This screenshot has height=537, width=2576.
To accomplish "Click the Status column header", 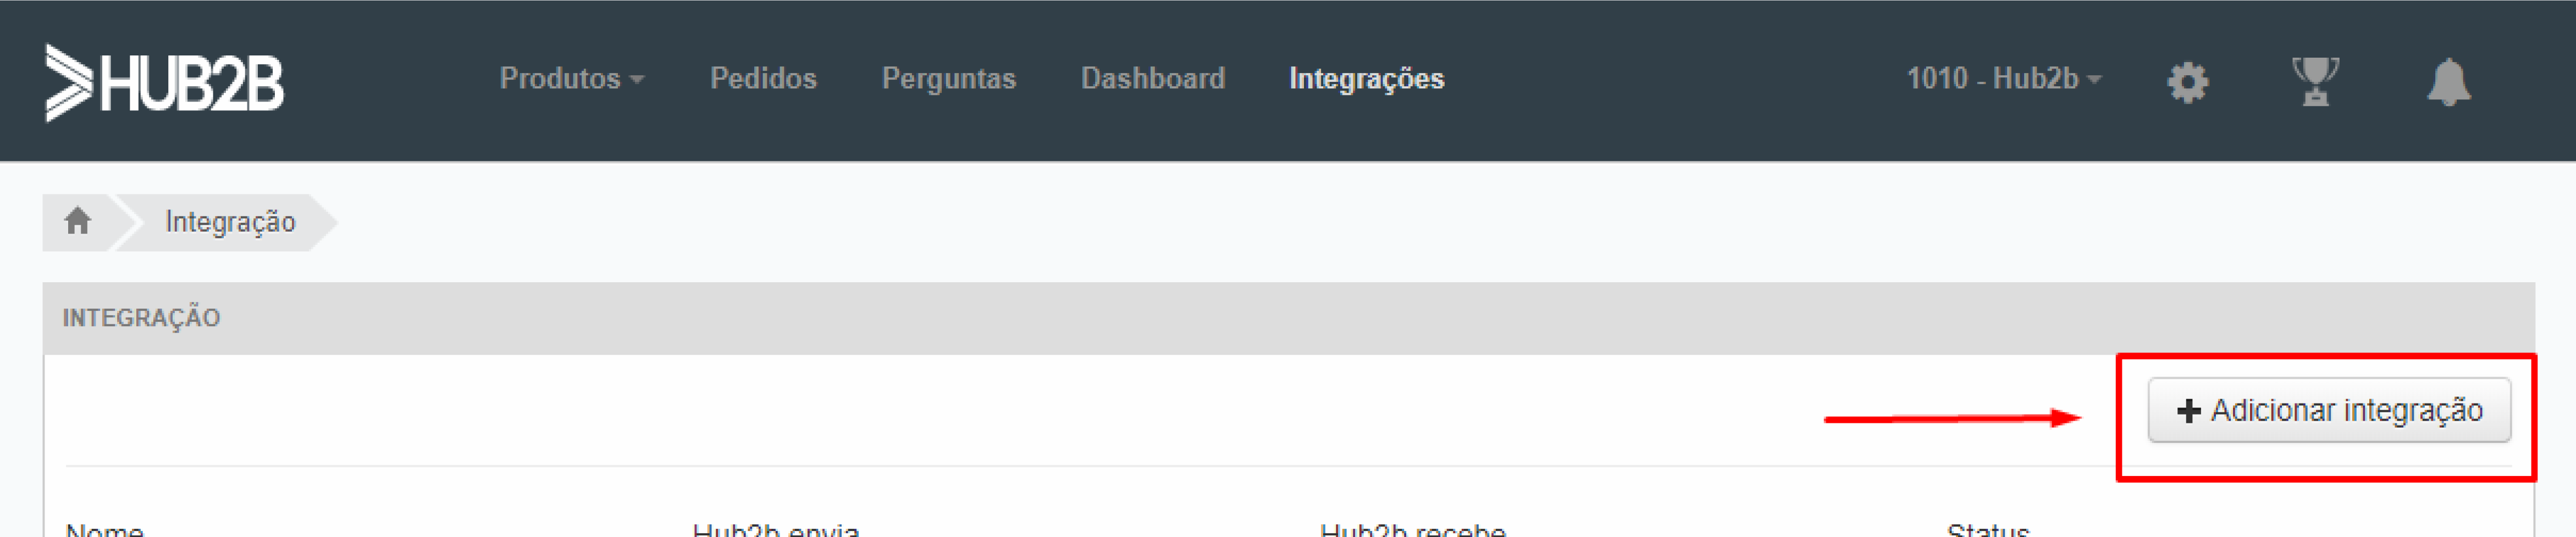I will tap(1987, 529).
